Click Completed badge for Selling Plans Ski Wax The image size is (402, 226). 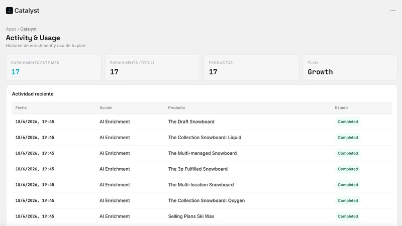coord(348,216)
